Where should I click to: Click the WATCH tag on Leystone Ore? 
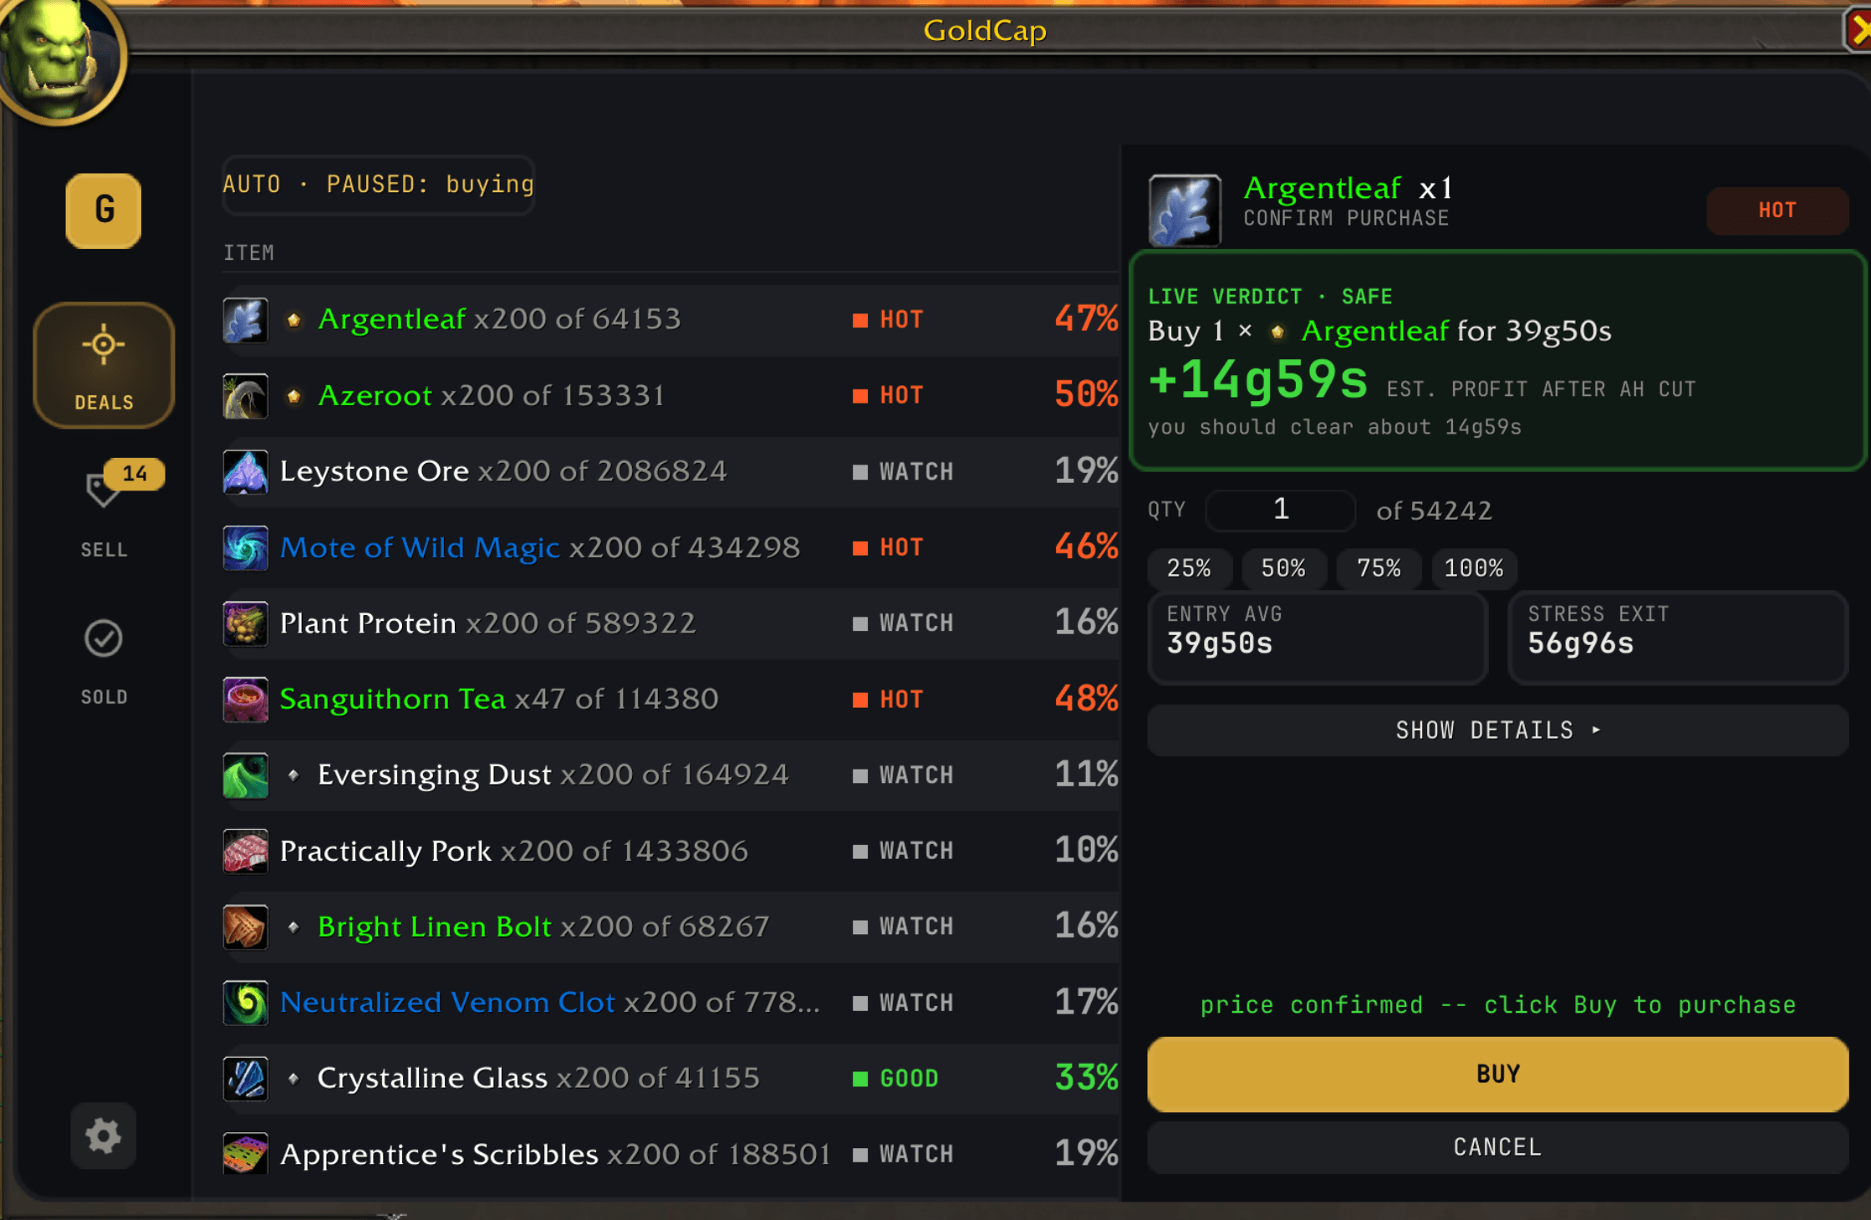click(903, 472)
